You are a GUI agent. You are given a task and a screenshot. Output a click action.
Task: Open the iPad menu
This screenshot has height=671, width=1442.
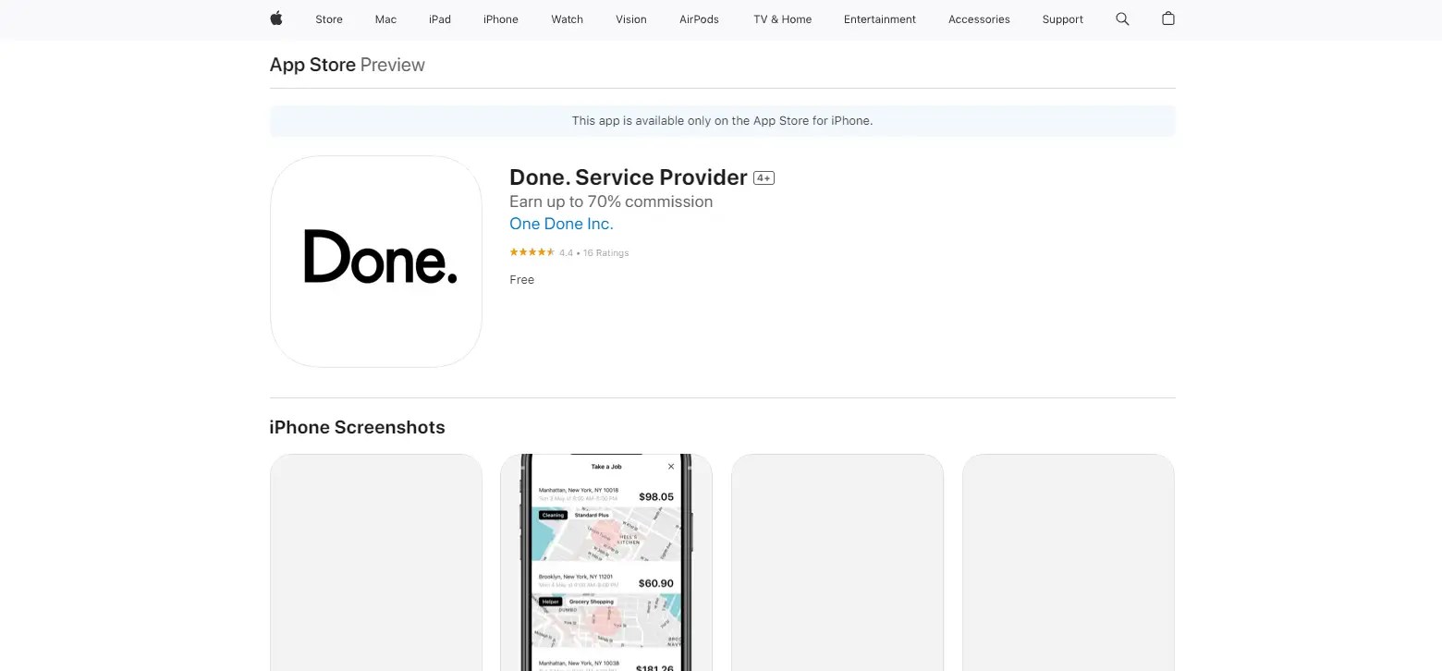(x=440, y=19)
